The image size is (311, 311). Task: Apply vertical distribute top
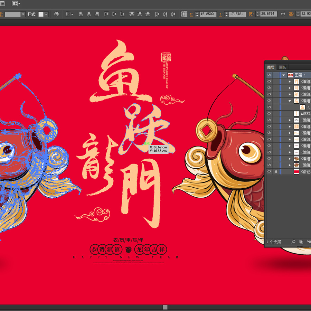[x=132, y=14]
